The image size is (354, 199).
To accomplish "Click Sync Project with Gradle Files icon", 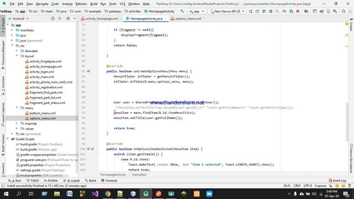I will coord(321,11).
